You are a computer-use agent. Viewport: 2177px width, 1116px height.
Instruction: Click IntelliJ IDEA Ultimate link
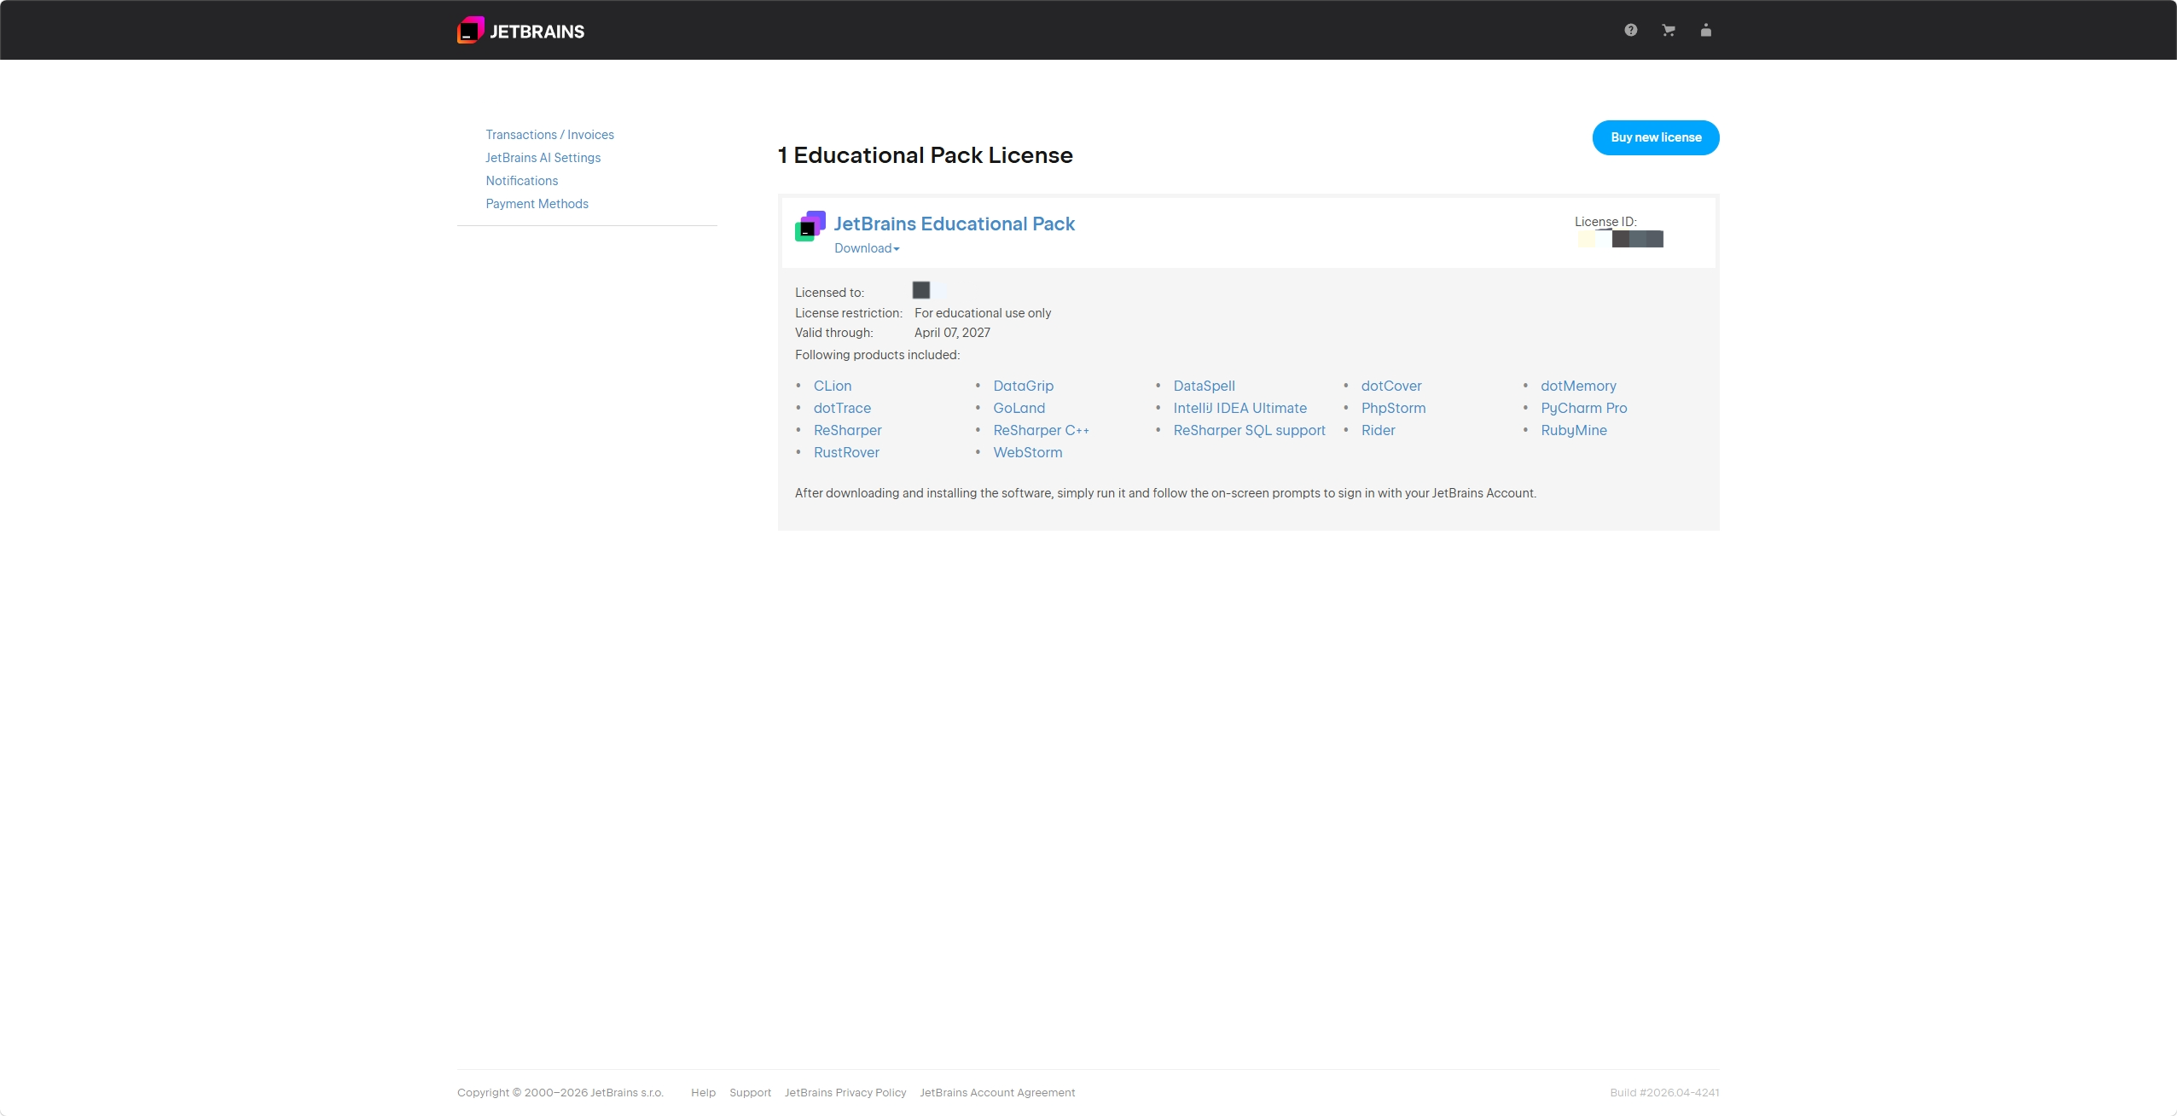pyautogui.click(x=1239, y=408)
